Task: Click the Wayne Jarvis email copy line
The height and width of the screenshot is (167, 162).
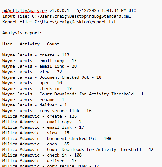Action: point(40,61)
